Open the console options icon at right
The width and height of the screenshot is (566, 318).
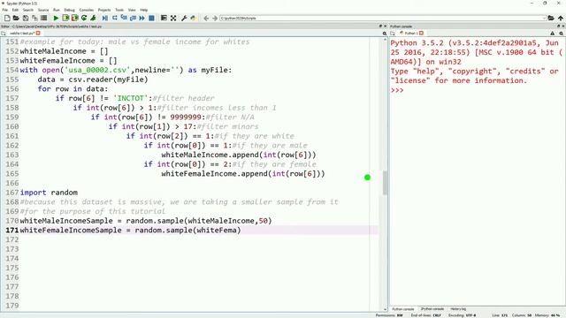coord(562,34)
